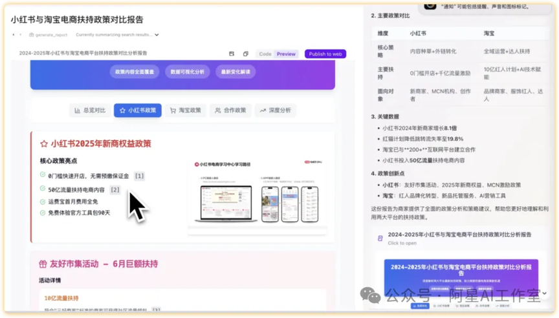The width and height of the screenshot is (559, 318).
Task: Open the 合作政策 tab
Action: click(x=230, y=111)
